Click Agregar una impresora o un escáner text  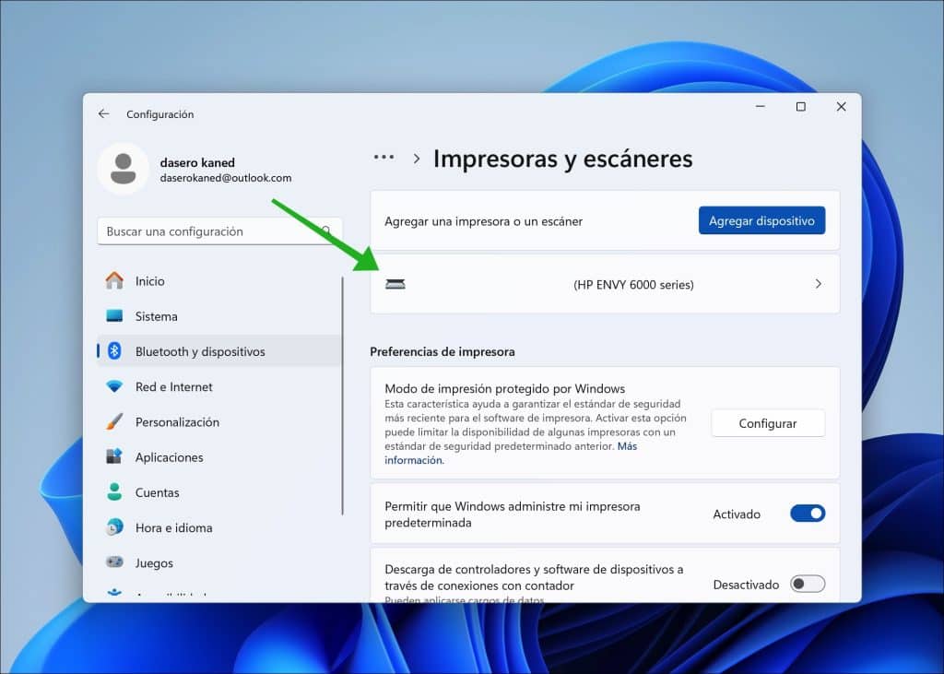[483, 221]
